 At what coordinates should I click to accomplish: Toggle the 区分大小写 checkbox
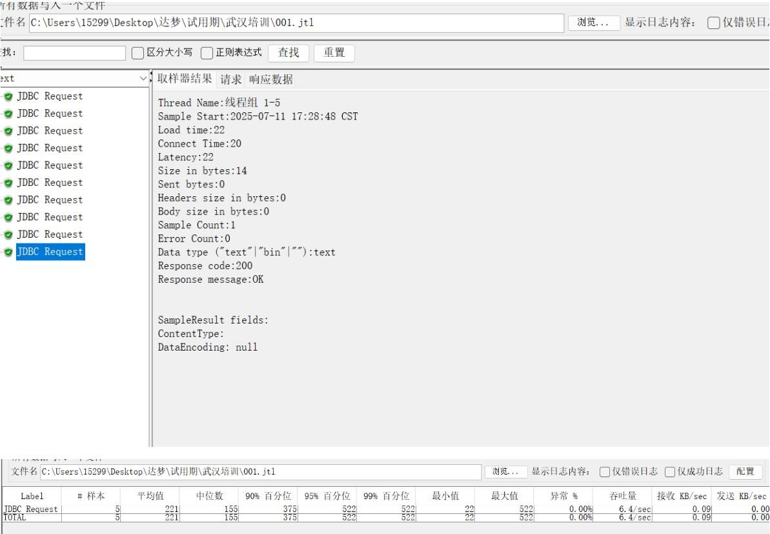[x=138, y=52]
